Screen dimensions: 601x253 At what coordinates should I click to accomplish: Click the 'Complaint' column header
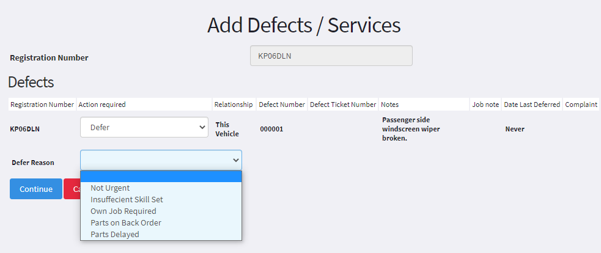coord(581,105)
